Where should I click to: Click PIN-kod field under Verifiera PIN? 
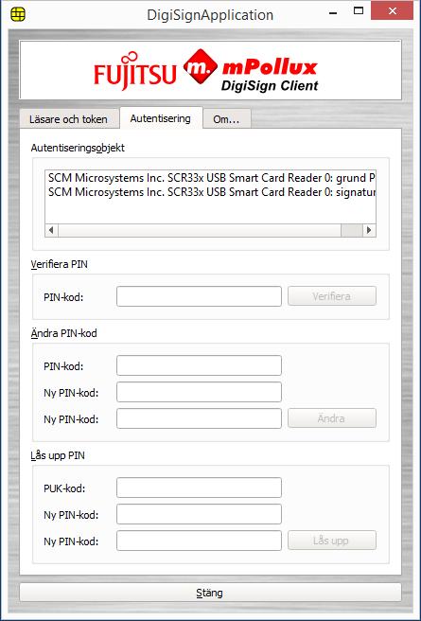pyautogui.click(x=199, y=296)
